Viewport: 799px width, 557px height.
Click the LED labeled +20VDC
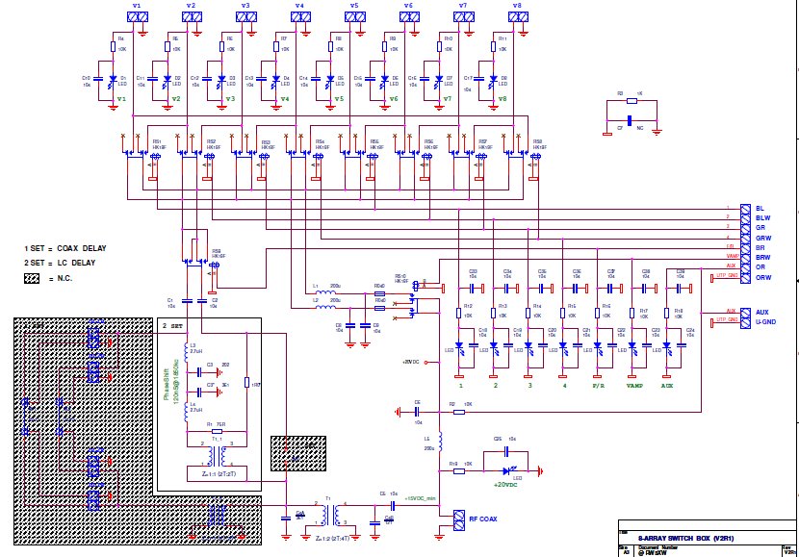pyautogui.click(x=506, y=471)
